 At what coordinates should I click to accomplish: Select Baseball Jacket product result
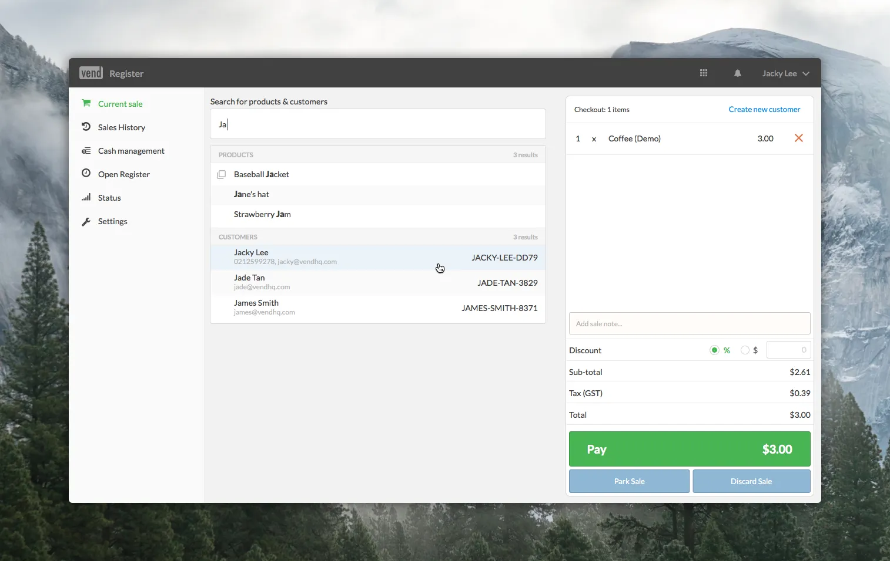pyautogui.click(x=378, y=174)
